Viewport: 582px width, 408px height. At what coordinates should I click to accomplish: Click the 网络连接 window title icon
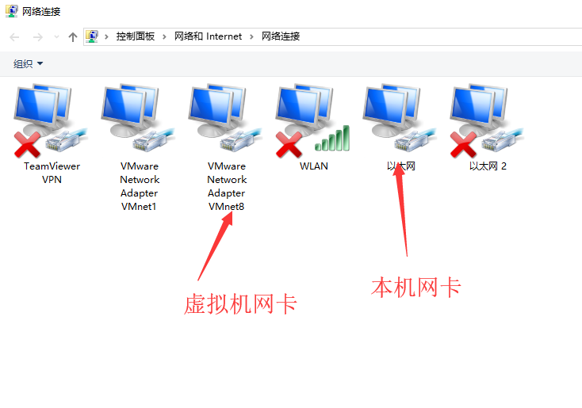[x=12, y=11]
